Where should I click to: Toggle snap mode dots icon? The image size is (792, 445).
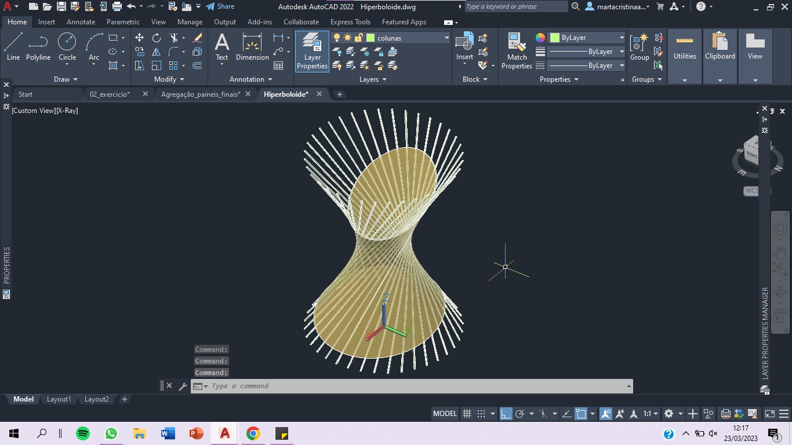[x=481, y=414]
